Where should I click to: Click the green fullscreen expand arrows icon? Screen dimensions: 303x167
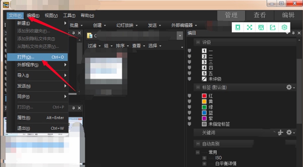point(249,27)
